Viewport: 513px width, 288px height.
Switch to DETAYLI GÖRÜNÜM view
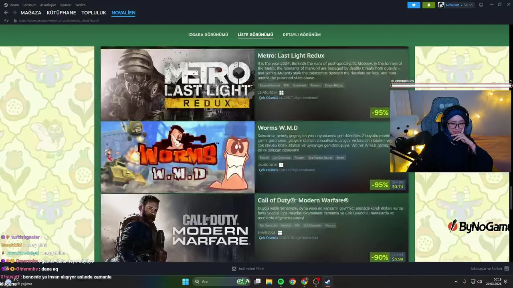pos(302,35)
